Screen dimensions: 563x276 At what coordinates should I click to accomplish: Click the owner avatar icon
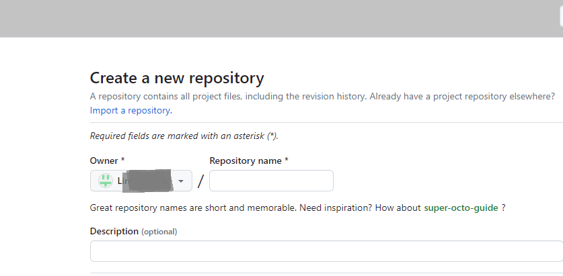tap(106, 181)
